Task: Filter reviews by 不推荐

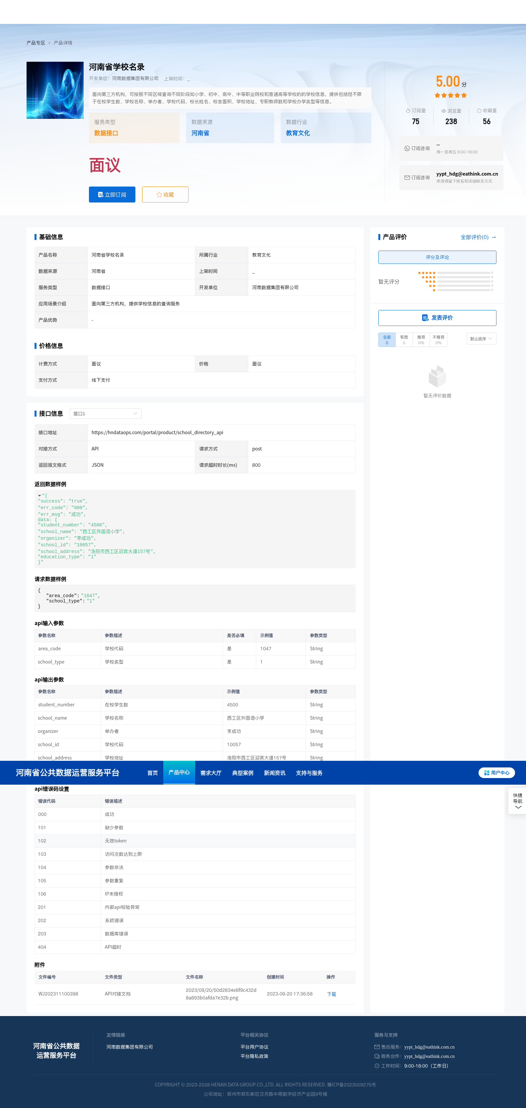Action: (438, 340)
